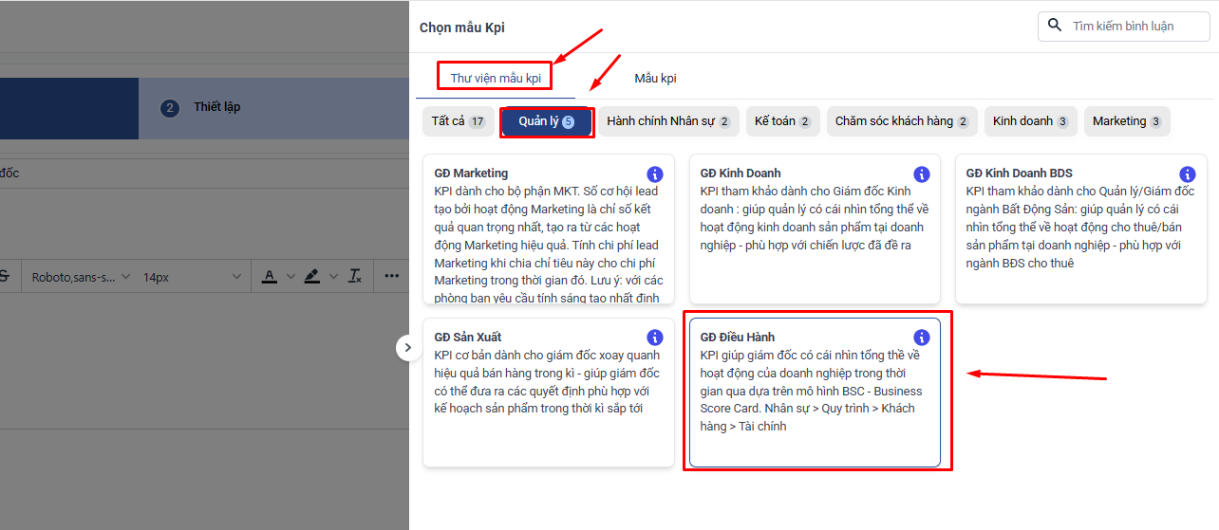Show info for GĐ Điều Hành template
1219x530 pixels.
click(x=921, y=338)
